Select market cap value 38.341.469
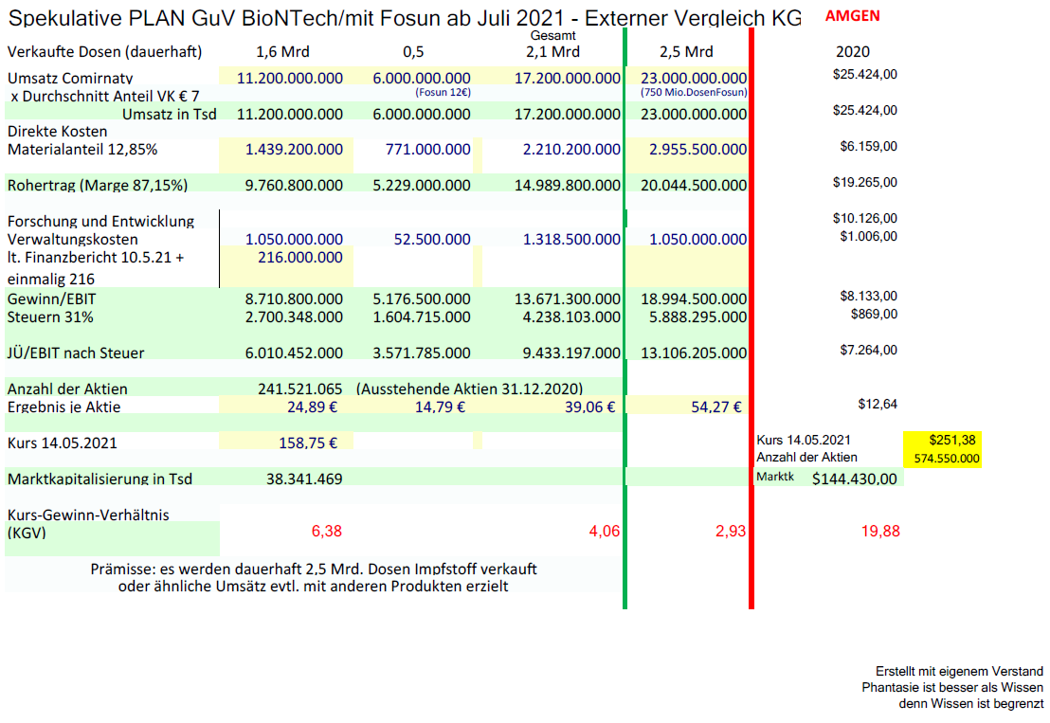This screenshot has height=723, width=1050. [x=304, y=479]
